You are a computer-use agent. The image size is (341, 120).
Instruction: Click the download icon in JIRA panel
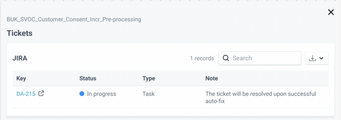pyautogui.click(x=312, y=58)
